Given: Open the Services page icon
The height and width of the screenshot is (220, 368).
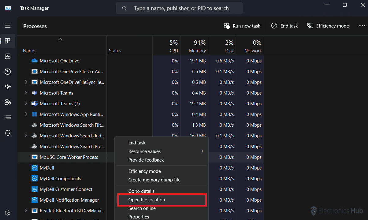Looking at the screenshot, I should (x=8, y=133).
